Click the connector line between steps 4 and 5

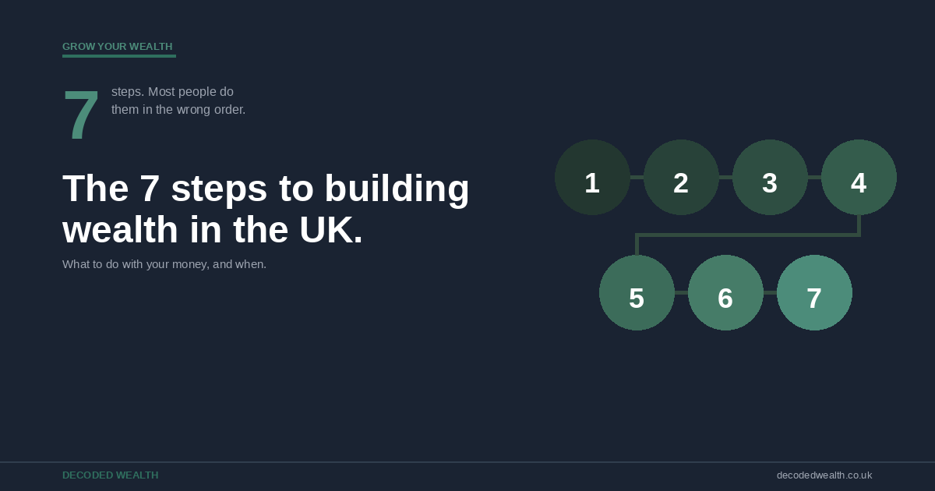[748, 235]
